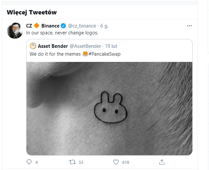Screen dimensions: 209x170
Task: Click CZ Binance profile avatar
Action: point(15,31)
